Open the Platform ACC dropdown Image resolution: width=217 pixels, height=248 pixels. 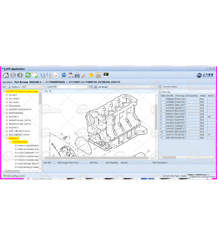42,87
